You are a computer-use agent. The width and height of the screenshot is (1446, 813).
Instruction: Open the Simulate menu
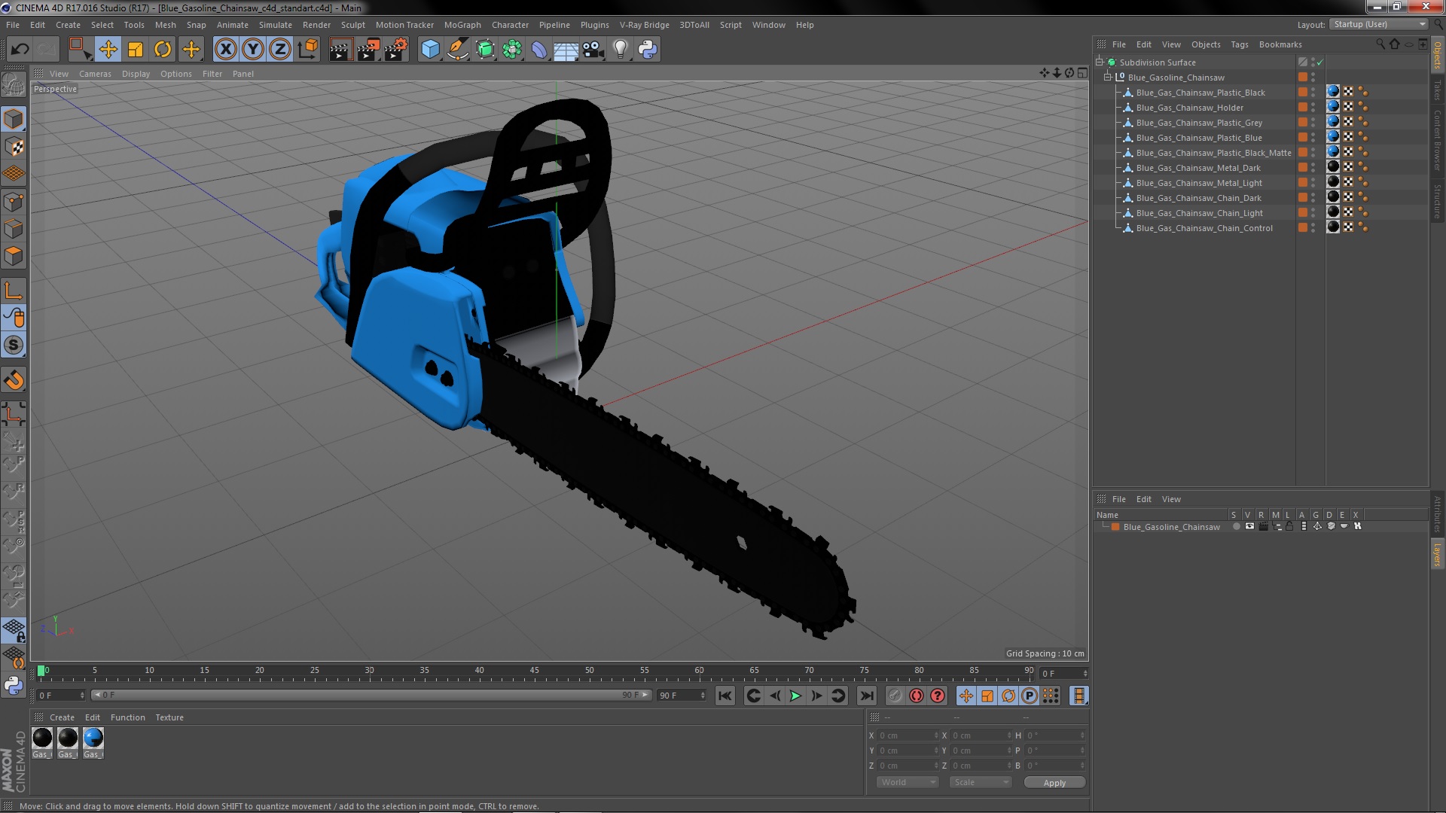tap(276, 25)
